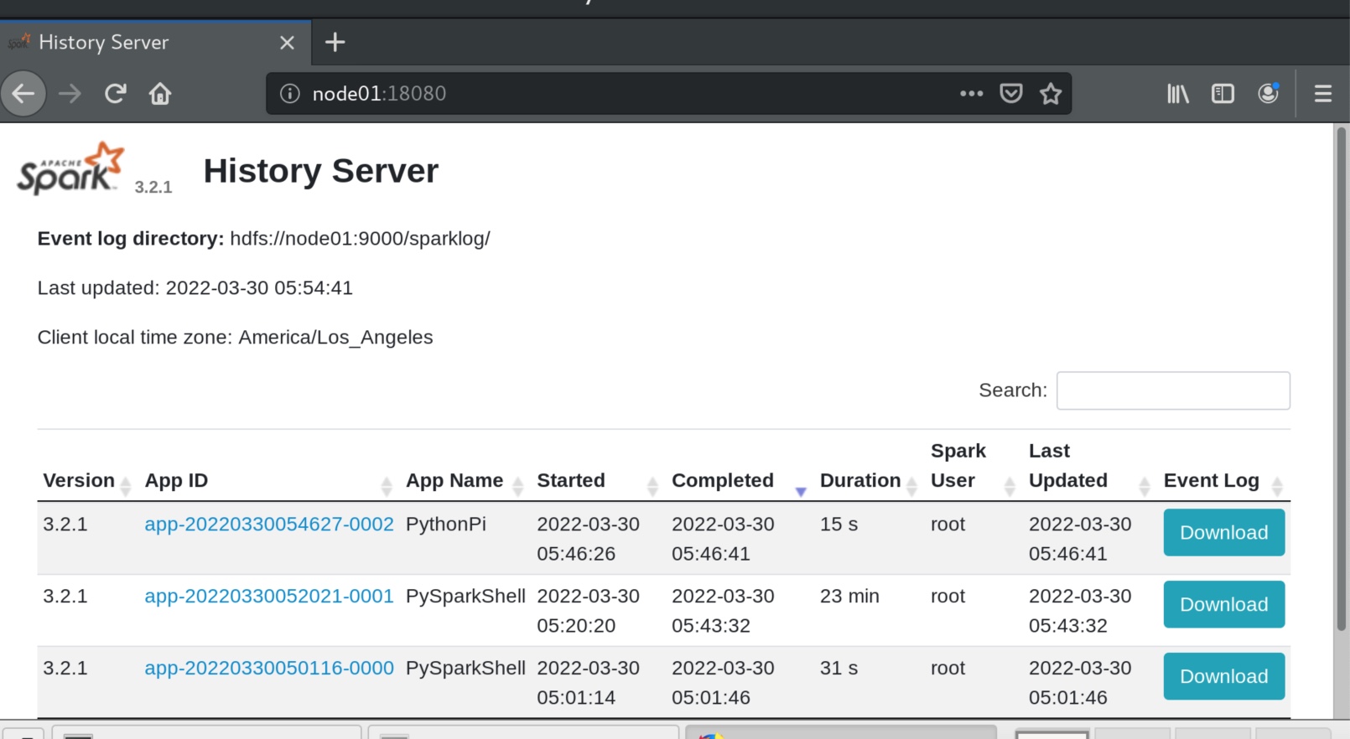Show site information for node01

289,93
